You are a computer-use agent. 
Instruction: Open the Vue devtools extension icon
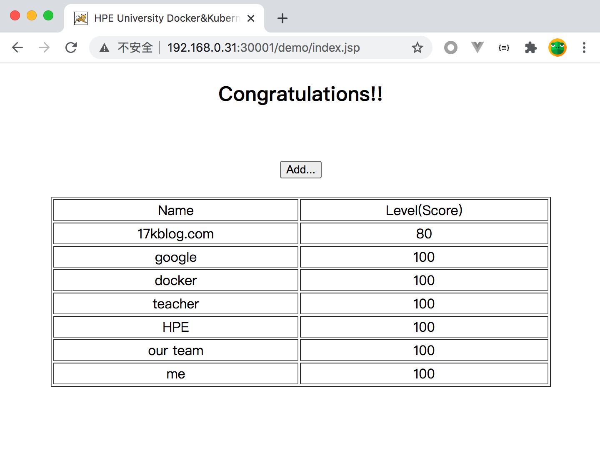click(477, 48)
